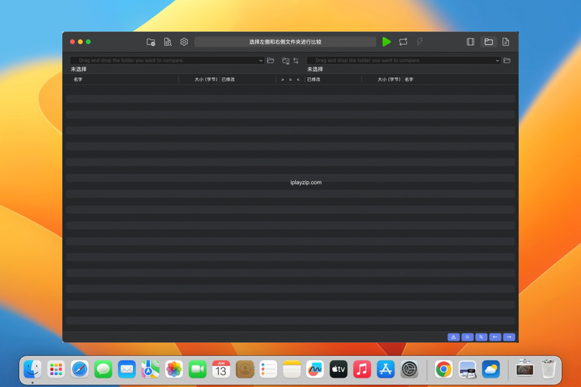Click the folder-on-computer icon between paths
The width and height of the screenshot is (581, 387).
[286, 61]
